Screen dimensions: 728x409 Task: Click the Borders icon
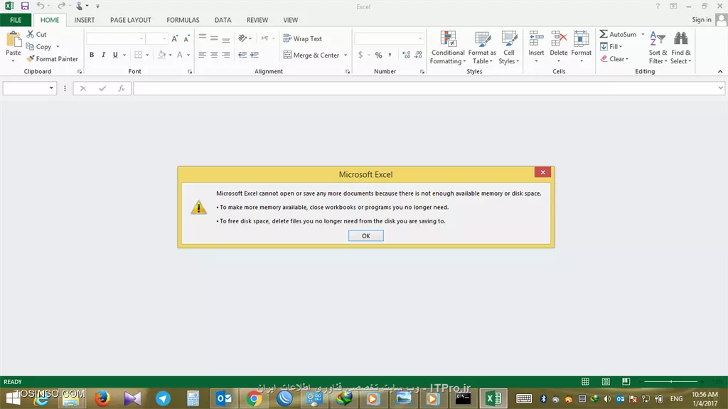(139, 55)
